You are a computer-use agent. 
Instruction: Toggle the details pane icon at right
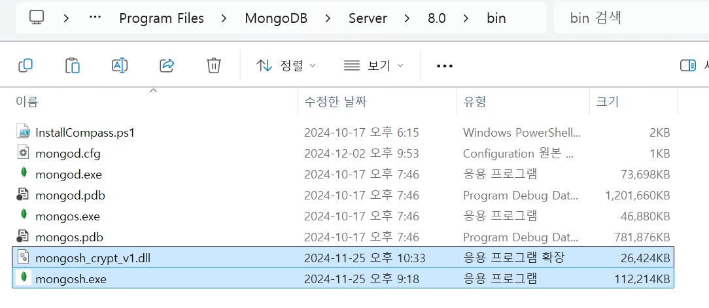(x=688, y=65)
